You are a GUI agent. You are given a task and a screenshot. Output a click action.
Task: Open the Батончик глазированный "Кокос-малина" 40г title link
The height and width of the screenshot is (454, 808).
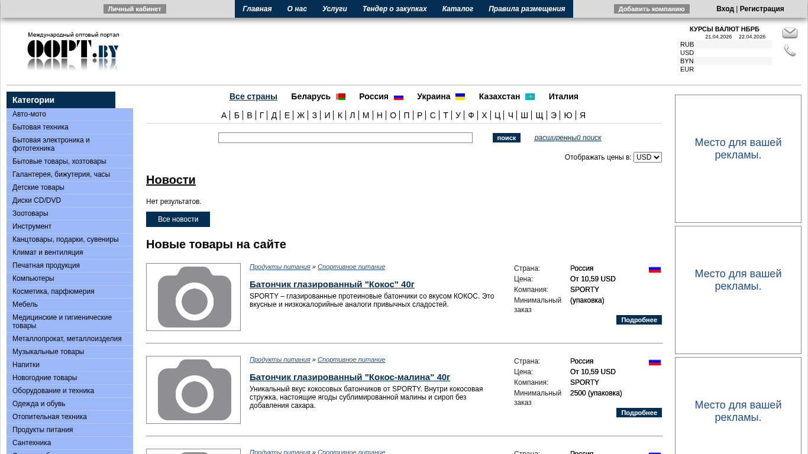point(350,377)
